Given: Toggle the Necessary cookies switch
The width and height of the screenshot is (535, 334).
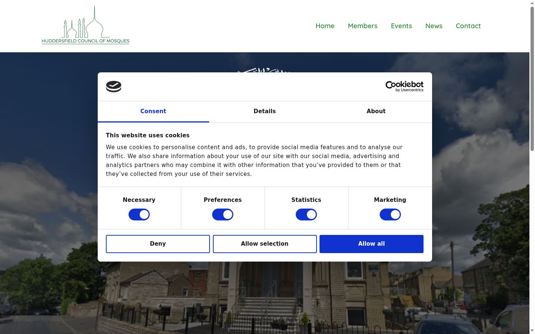Looking at the screenshot, I should pyautogui.click(x=139, y=215).
